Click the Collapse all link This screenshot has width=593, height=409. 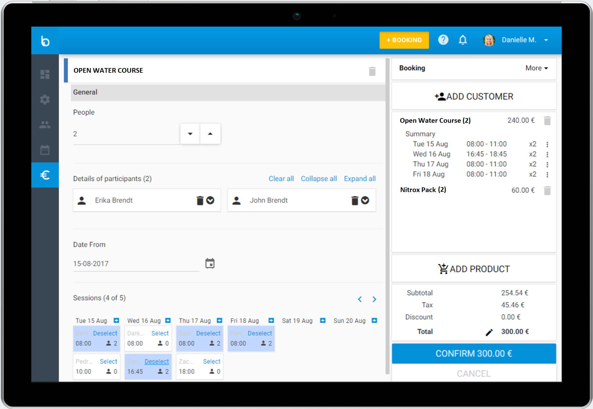pyautogui.click(x=319, y=179)
